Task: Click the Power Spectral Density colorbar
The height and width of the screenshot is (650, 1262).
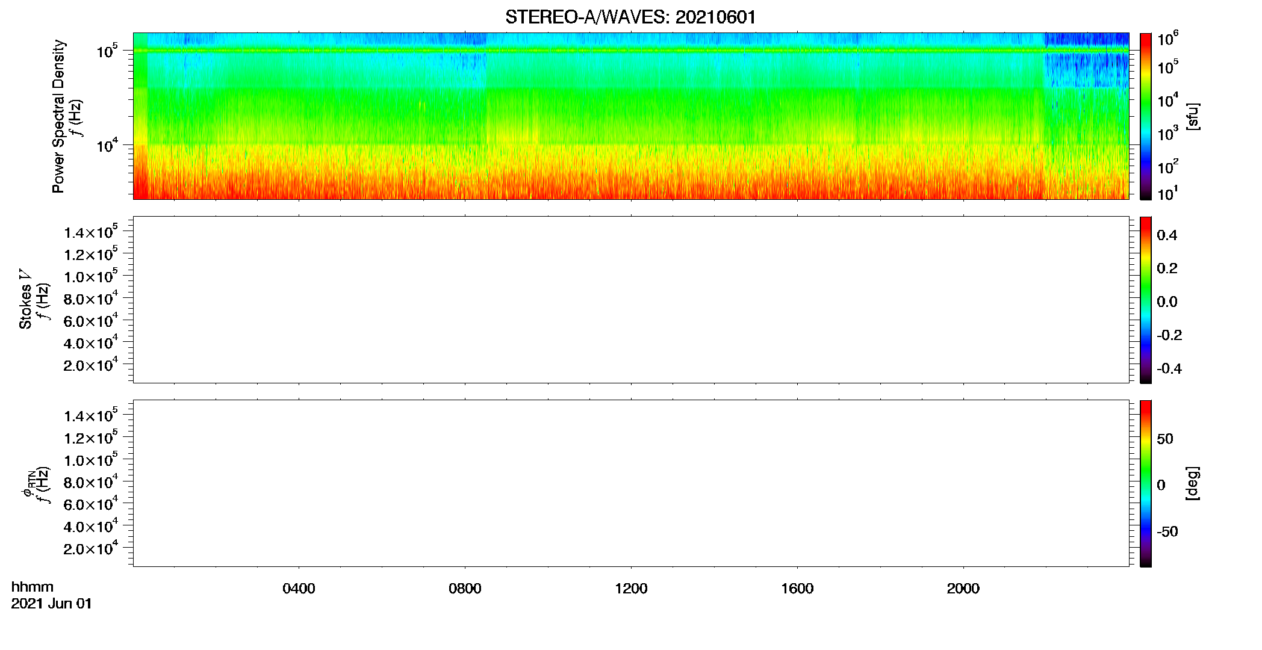Action: click(1146, 116)
